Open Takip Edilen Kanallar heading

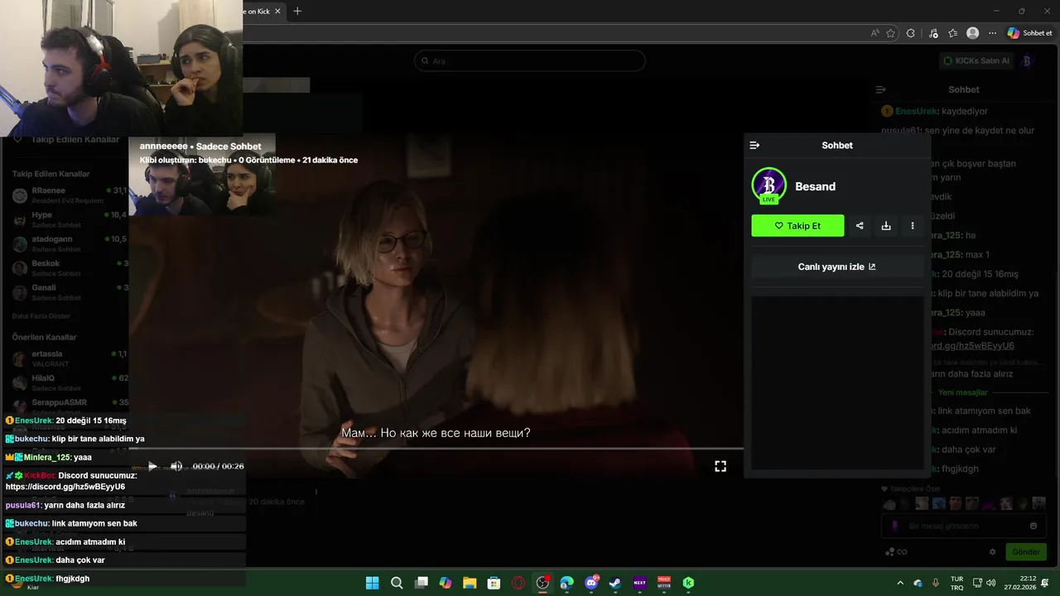pyautogui.click(x=51, y=174)
